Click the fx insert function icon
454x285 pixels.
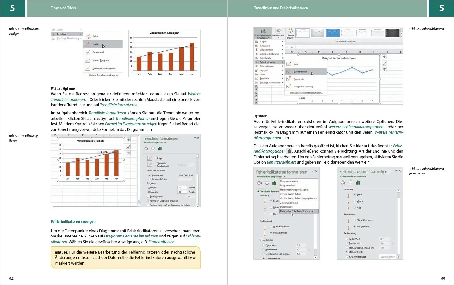pyautogui.click(x=292, y=47)
